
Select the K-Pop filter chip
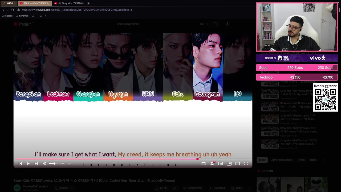301,160
